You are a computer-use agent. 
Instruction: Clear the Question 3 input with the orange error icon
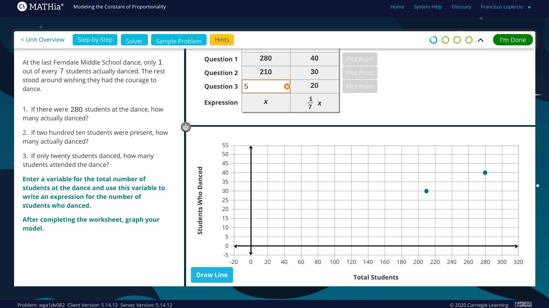pyautogui.click(x=287, y=86)
